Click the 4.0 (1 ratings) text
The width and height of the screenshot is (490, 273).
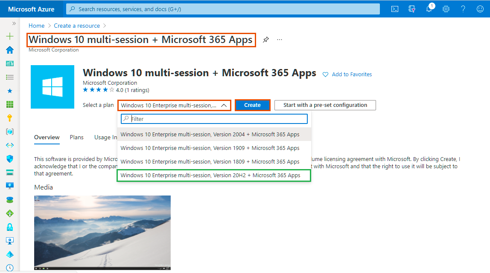[132, 90]
